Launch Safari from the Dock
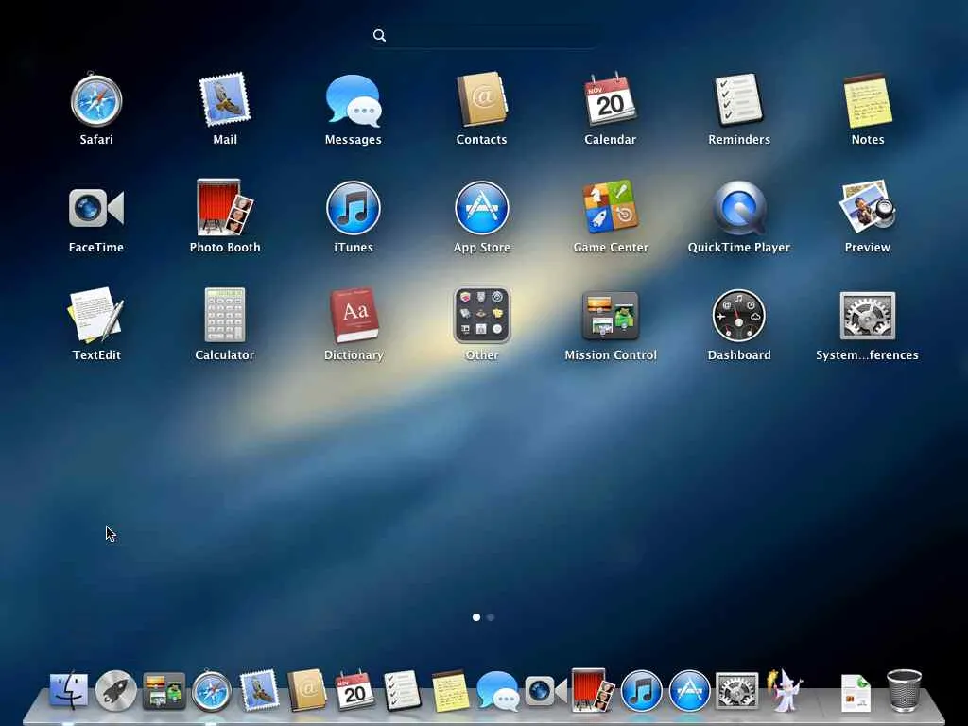Screen dimensions: 968x726 [x=211, y=691]
